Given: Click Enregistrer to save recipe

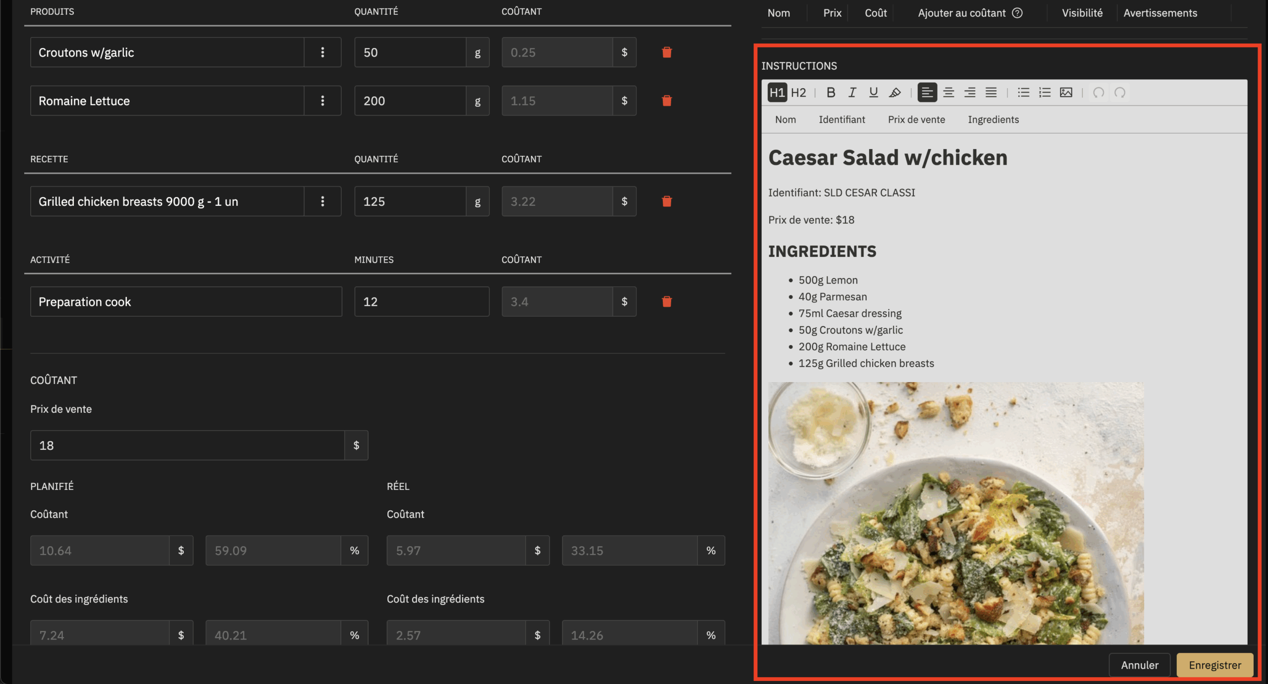Looking at the screenshot, I should pos(1215,665).
